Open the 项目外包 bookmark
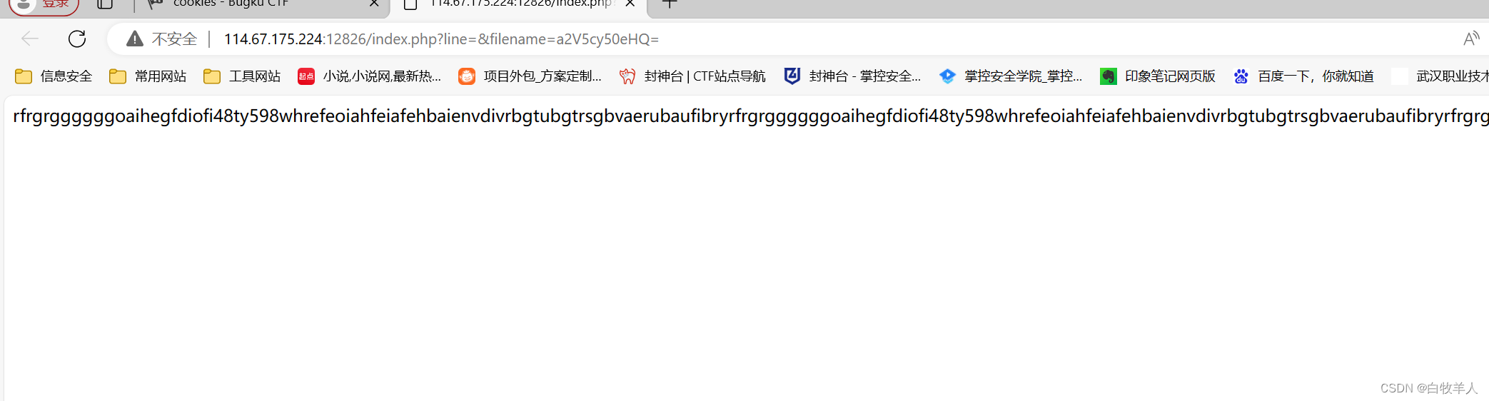 pyautogui.click(x=530, y=76)
